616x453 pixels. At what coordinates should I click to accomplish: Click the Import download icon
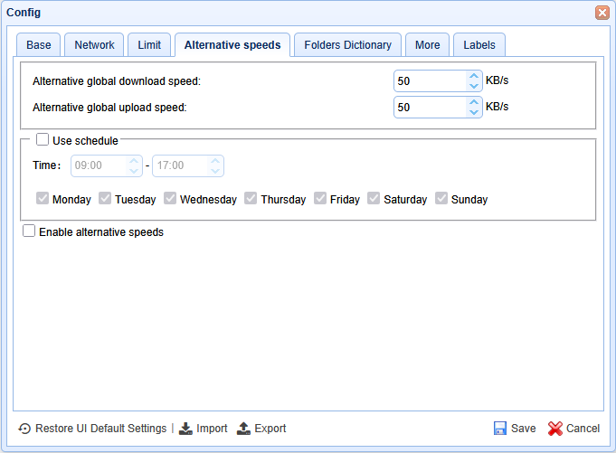tap(185, 429)
